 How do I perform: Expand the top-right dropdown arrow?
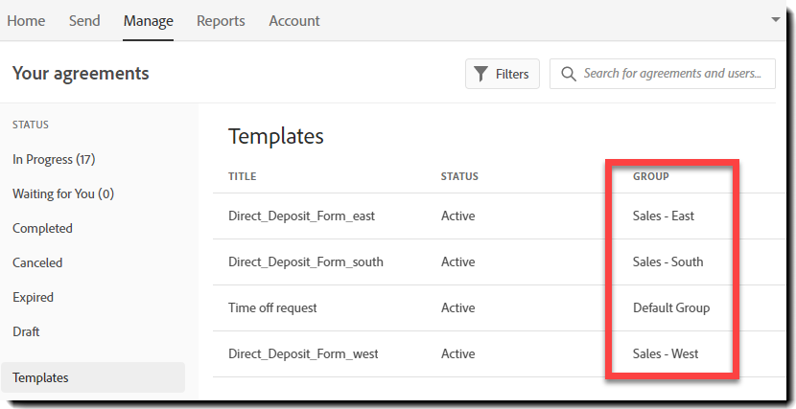775,19
